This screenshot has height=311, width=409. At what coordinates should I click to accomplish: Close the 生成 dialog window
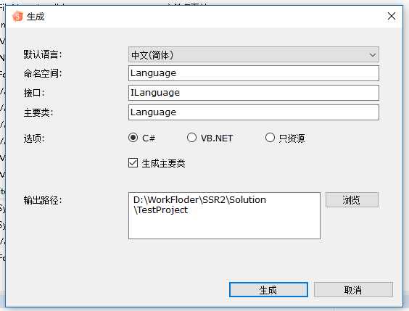[x=392, y=16]
